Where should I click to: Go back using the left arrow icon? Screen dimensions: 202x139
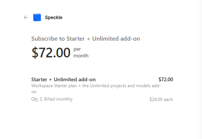(26, 18)
